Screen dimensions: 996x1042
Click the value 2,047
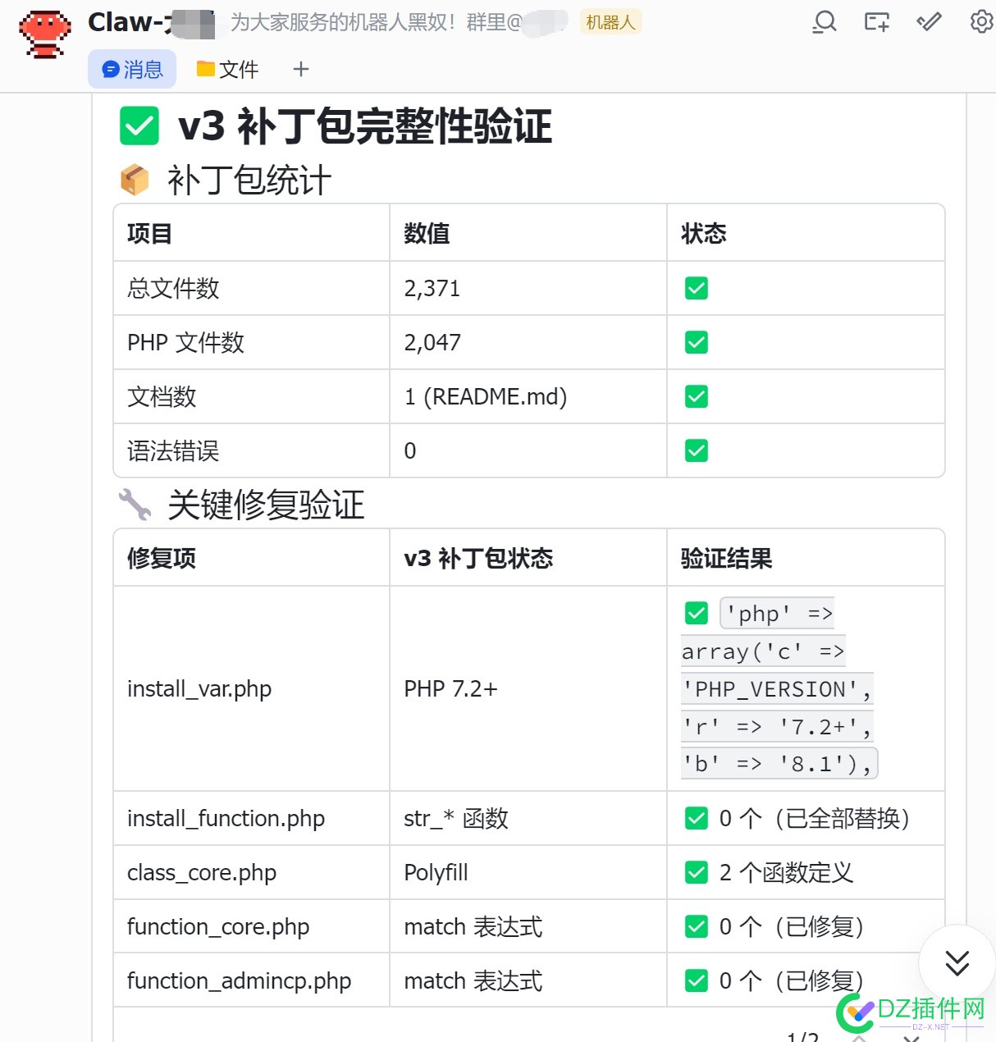coord(432,342)
